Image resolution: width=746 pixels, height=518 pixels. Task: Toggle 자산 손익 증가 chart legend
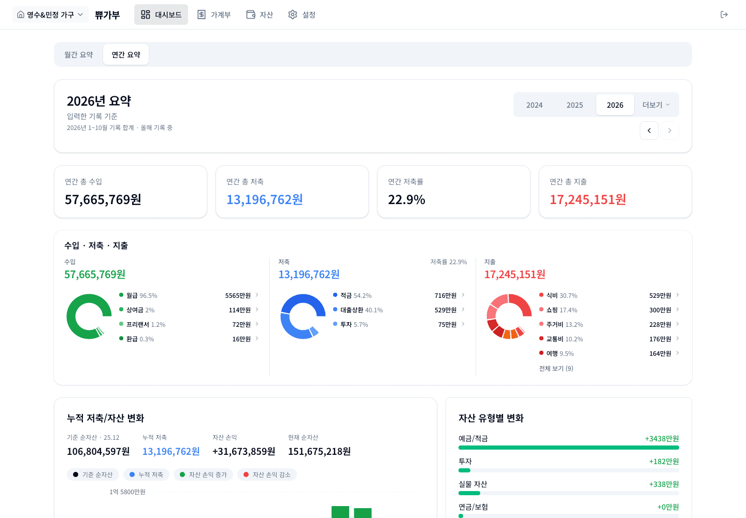(x=203, y=474)
